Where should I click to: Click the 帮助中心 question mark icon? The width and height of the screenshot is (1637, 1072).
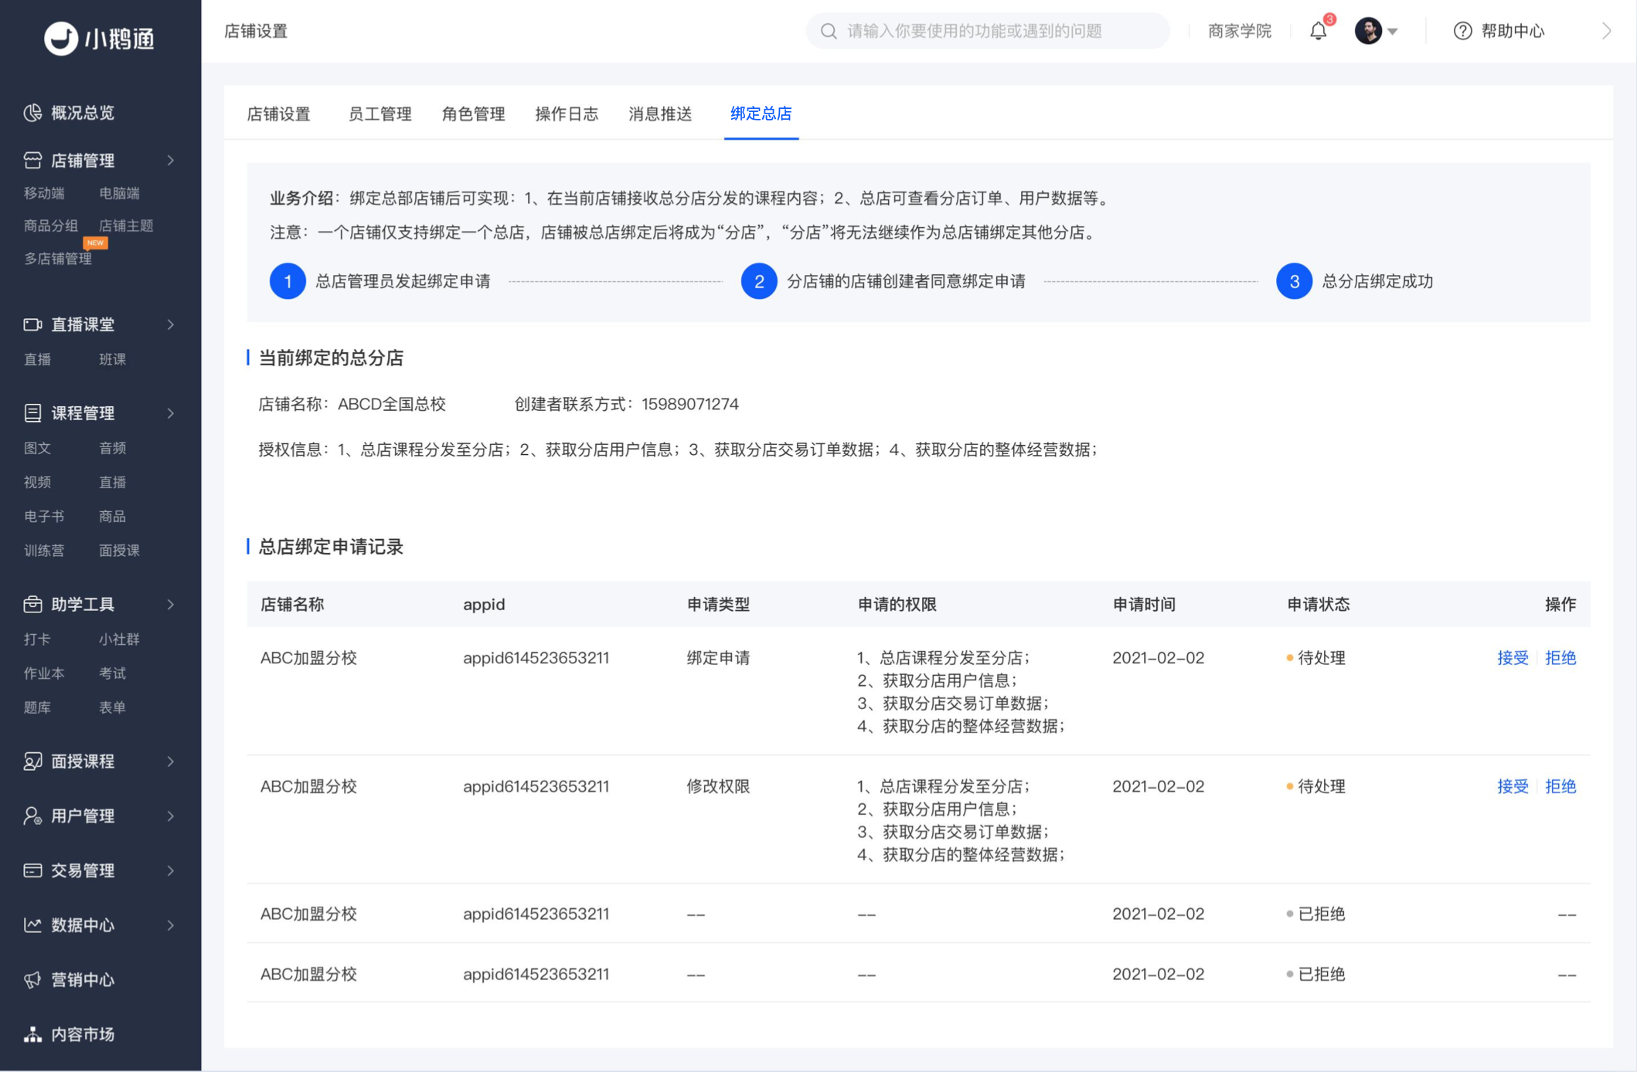tap(1462, 31)
